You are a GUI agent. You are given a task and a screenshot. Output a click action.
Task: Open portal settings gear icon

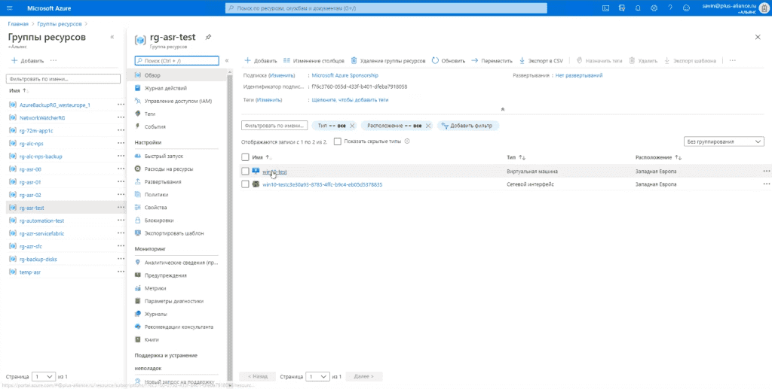[x=654, y=8]
